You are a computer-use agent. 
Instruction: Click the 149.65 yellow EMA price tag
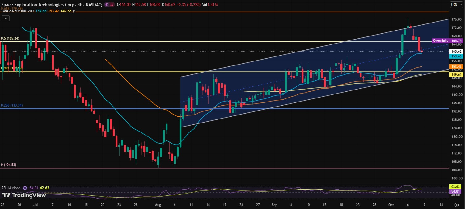tap(456, 74)
